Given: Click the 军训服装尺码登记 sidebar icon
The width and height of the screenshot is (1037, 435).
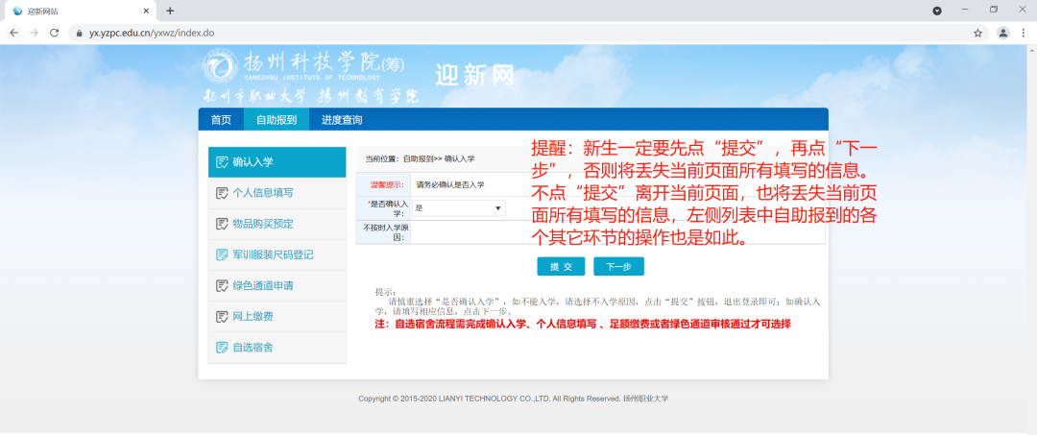Looking at the screenshot, I should coord(222,255).
